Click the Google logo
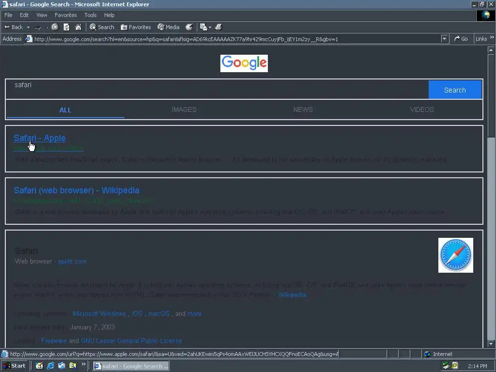Screen dimensions: 496x372 pos(244,63)
